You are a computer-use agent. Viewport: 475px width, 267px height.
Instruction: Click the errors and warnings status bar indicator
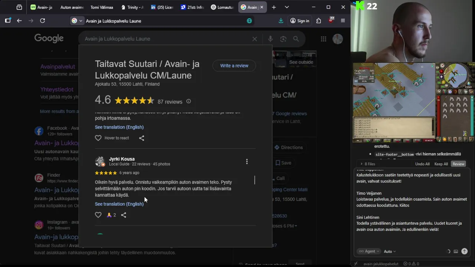(411, 264)
